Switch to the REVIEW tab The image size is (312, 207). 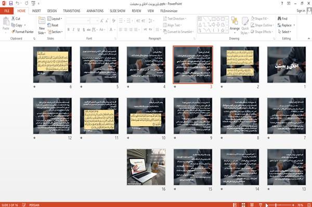click(x=136, y=11)
